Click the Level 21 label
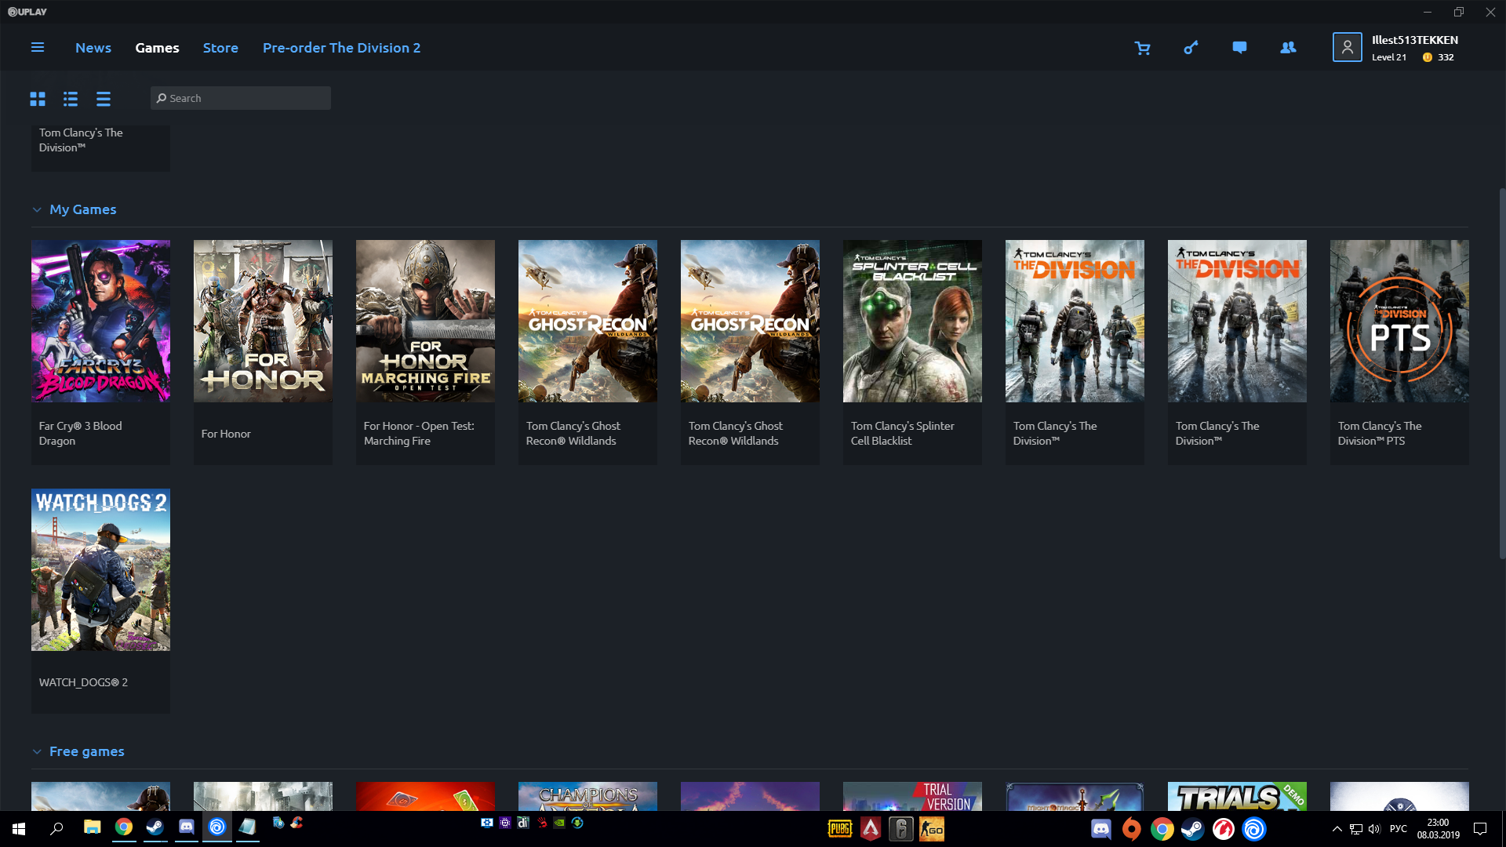This screenshot has height=847, width=1506. (1388, 57)
